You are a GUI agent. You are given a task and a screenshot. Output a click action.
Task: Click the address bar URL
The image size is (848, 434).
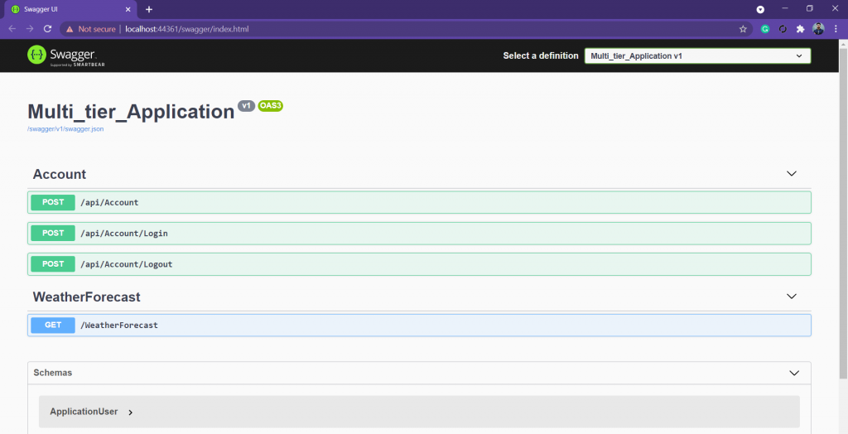(186, 29)
